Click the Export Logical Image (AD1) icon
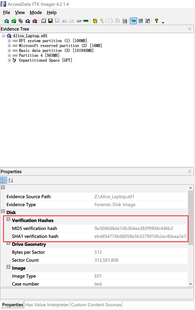This screenshot has width=195, height=310. pyautogui.click(x=57, y=21)
